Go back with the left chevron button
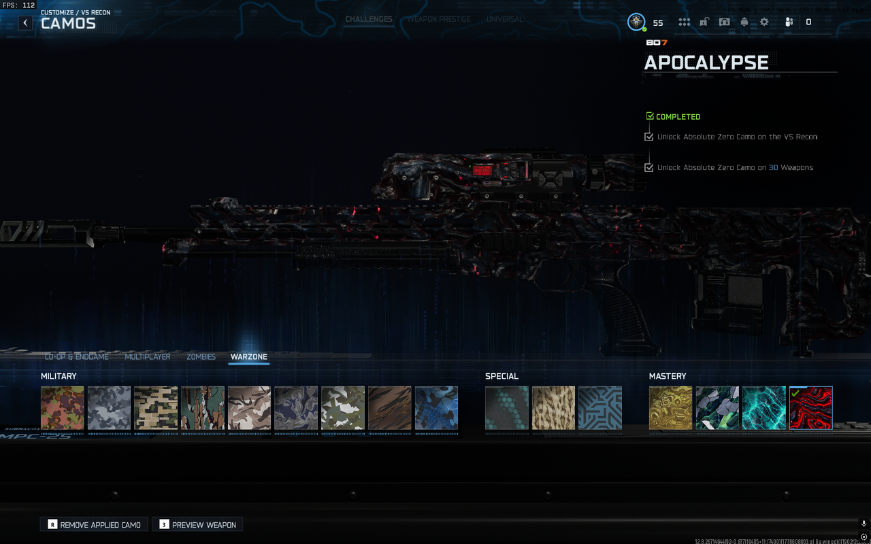Viewport: 871px width, 544px height. (x=25, y=23)
